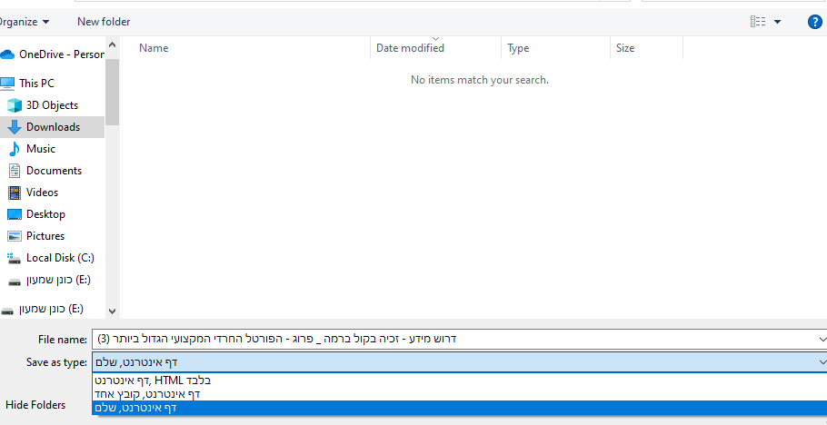827x425 pixels.
Task: Open the 3D Objects folder icon
Action: click(15, 105)
